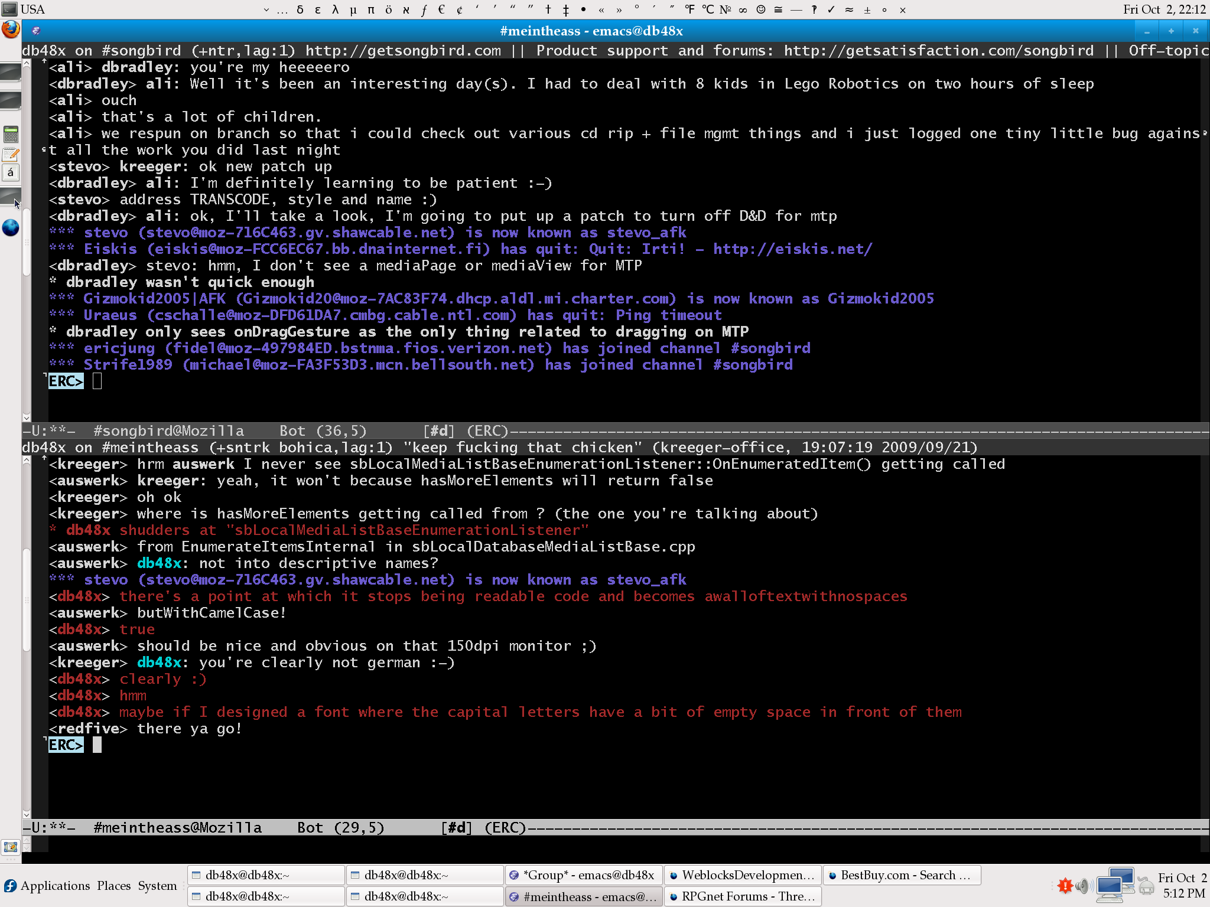
Task: Click the ericjung has joined channel #songbird line
Action: (430, 348)
